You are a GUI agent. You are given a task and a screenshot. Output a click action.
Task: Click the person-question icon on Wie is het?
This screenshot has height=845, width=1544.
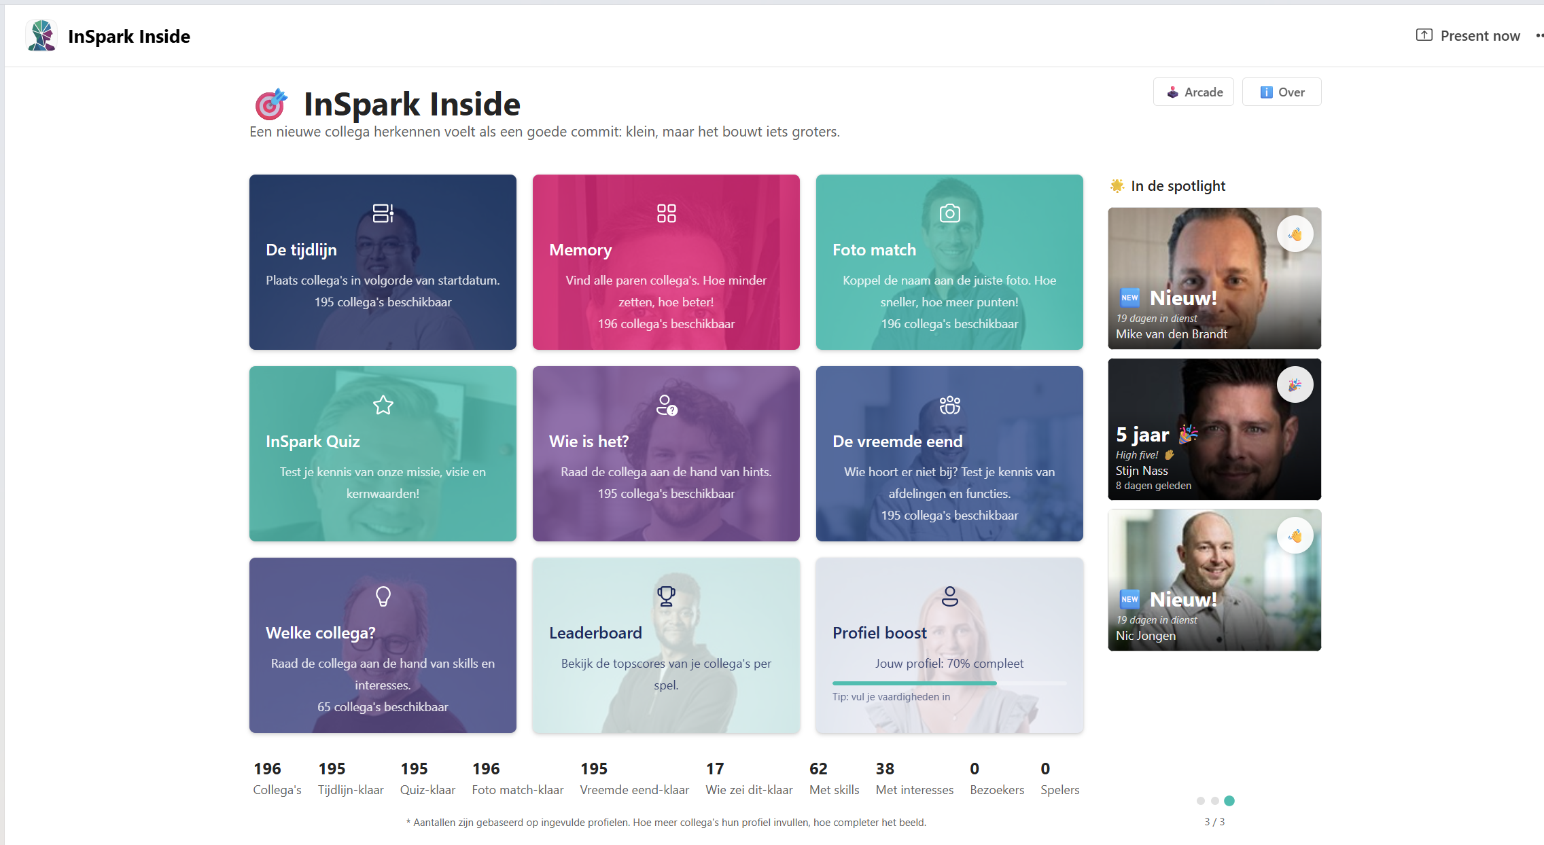pos(666,405)
